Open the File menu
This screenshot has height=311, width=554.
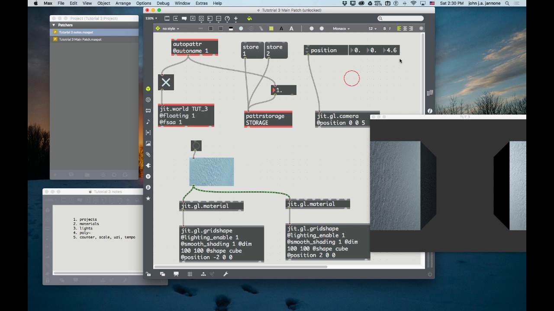61,3
